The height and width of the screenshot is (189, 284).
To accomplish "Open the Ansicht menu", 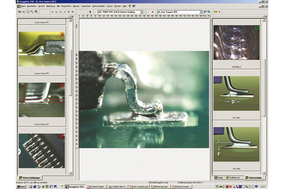I will (42, 6).
